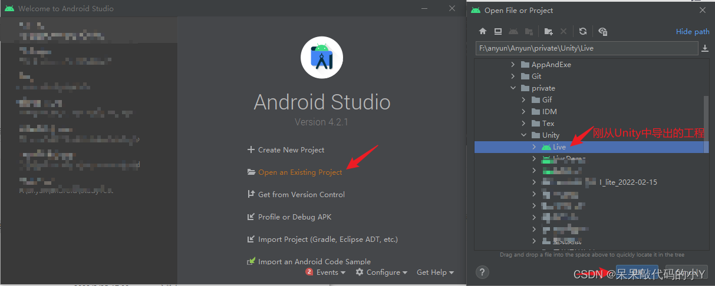Select the Gif folder row
Viewport: 715px width, 286px height.
(589, 100)
